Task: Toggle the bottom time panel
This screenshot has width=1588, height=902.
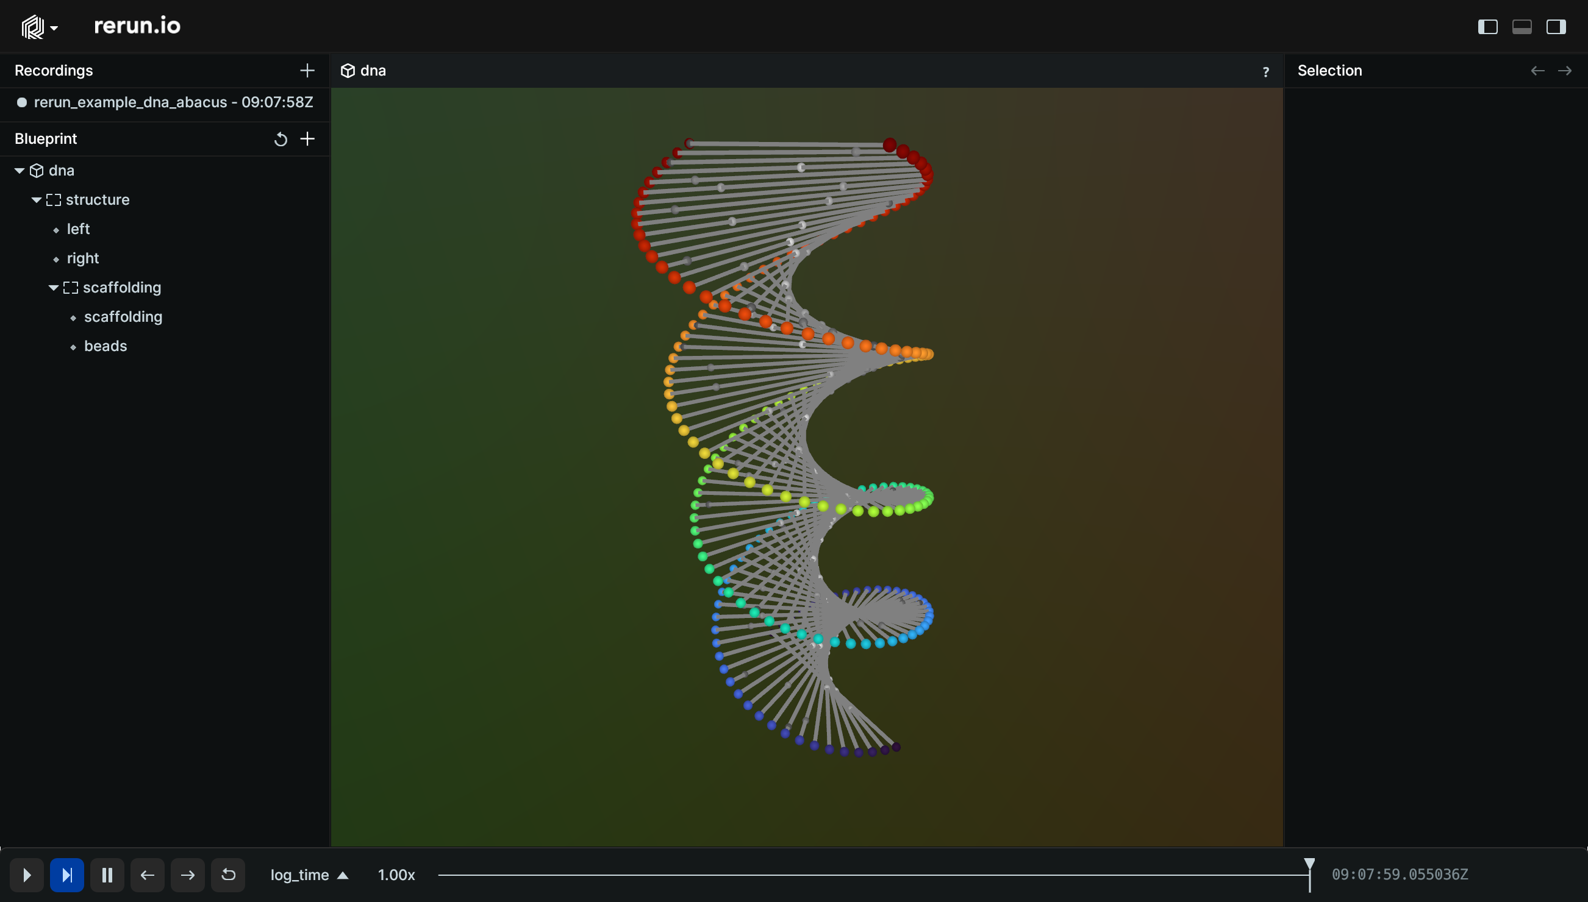Action: pos(1522,27)
